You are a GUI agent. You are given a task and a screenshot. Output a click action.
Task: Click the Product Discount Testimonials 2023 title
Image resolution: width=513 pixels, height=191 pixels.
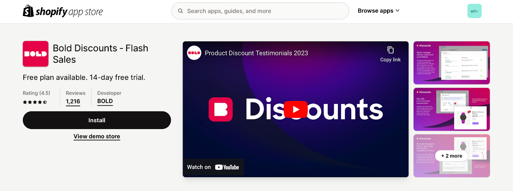256,53
